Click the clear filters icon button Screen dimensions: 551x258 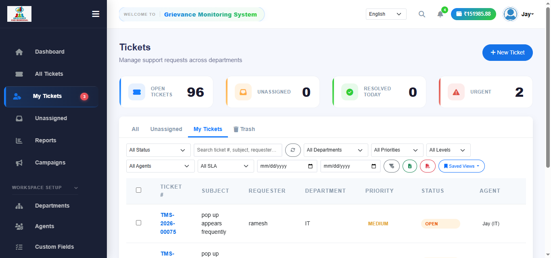(391, 166)
